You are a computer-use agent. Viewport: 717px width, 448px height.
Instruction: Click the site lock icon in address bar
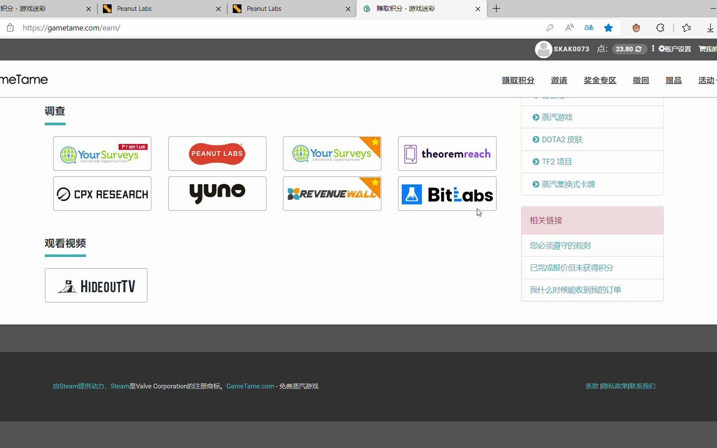pyautogui.click(x=10, y=28)
